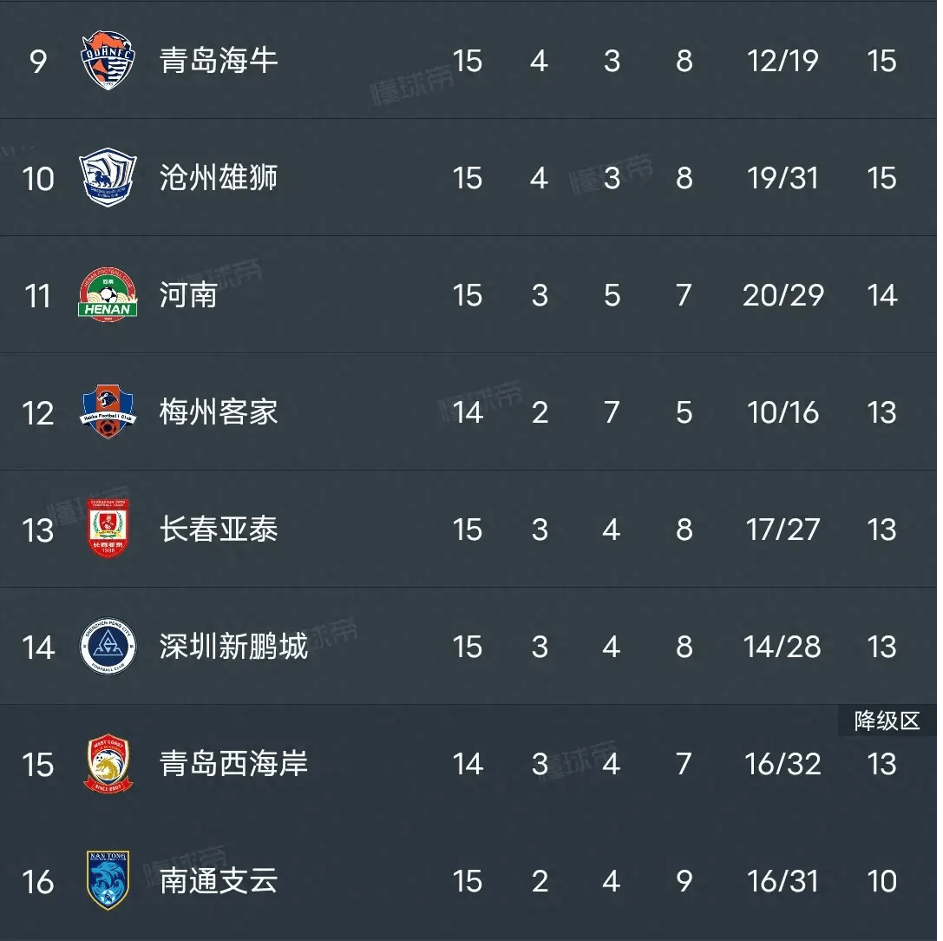Click the 降级区 relegation zone label
This screenshot has height=941, width=943.
[887, 721]
